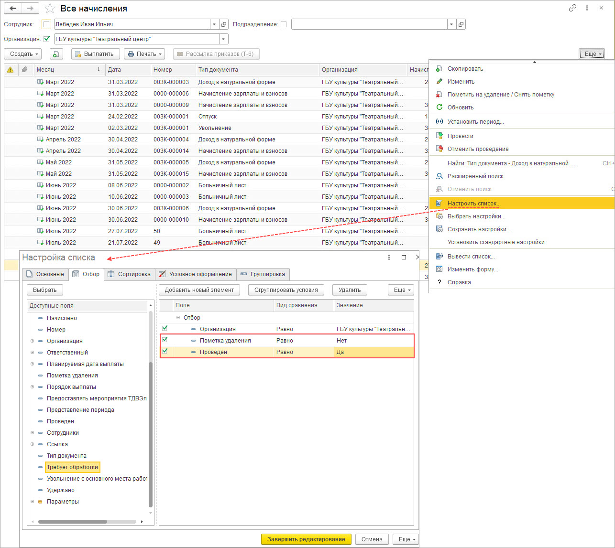Switch to the Основные tab
615x548 pixels.
click(x=45, y=274)
